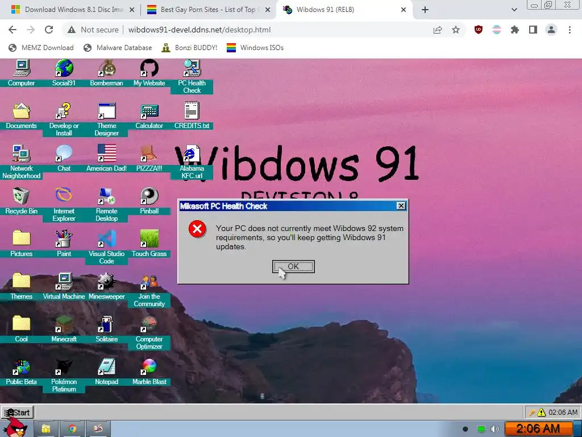Image resolution: width=582 pixels, height=437 pixels.
Task: Launch Theme Designer
Action: tap(106, 119)
